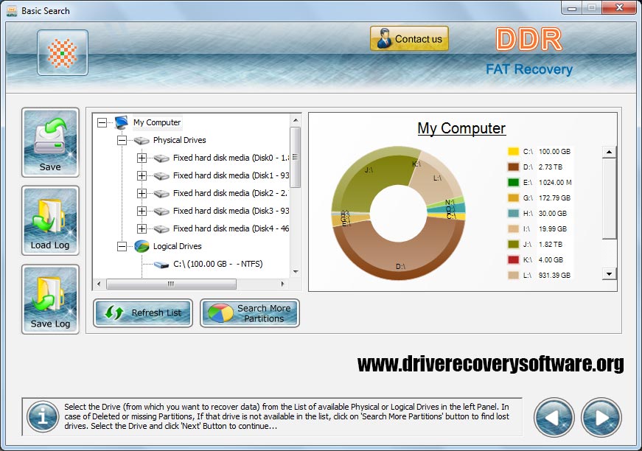
Task: Click the green E:\ legend swatch
Action: (514, 183)
